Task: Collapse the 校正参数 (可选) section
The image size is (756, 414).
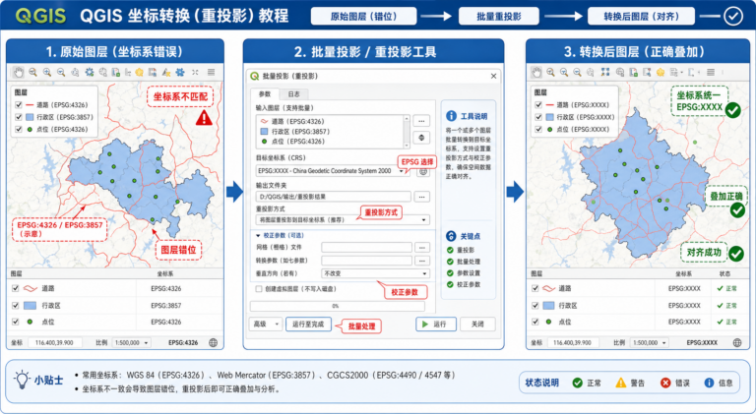Action: click(259, 235)
